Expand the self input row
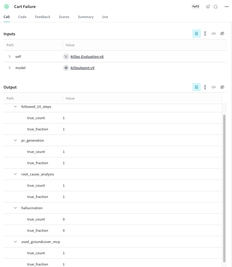232x267 pixels. click(x=9, y=56)
